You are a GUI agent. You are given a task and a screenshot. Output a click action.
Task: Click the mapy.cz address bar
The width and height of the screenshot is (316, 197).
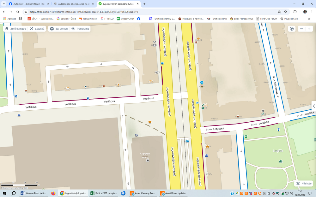click(151, 12)
